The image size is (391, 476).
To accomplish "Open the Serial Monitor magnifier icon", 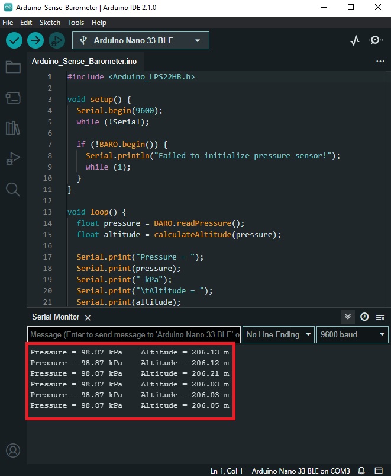I will (x=376, y=40).
